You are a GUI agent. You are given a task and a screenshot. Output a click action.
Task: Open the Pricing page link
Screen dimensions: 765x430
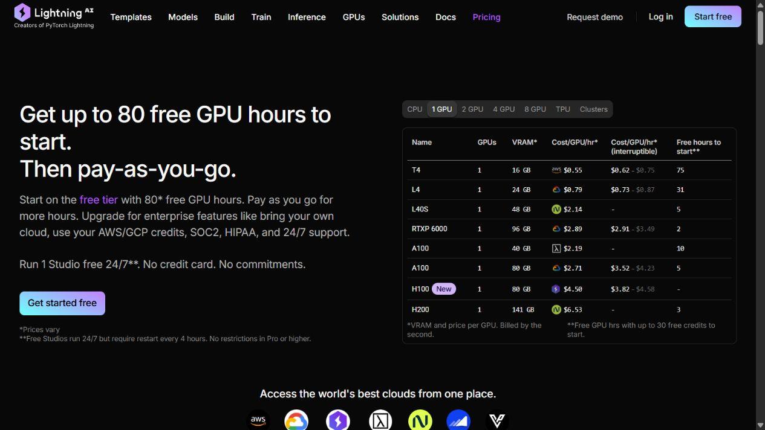(486, 17)
